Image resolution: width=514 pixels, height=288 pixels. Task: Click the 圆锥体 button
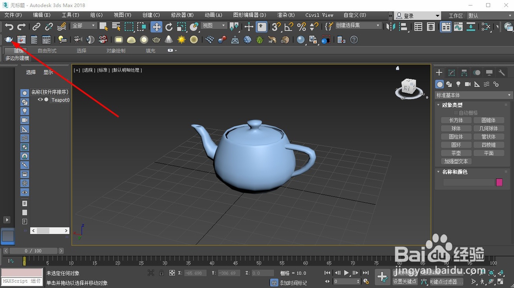tap(488, 120)
